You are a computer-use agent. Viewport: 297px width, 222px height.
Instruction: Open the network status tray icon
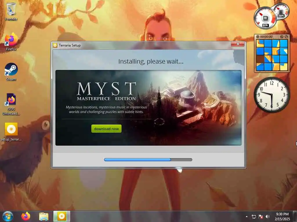coord(253,217)
